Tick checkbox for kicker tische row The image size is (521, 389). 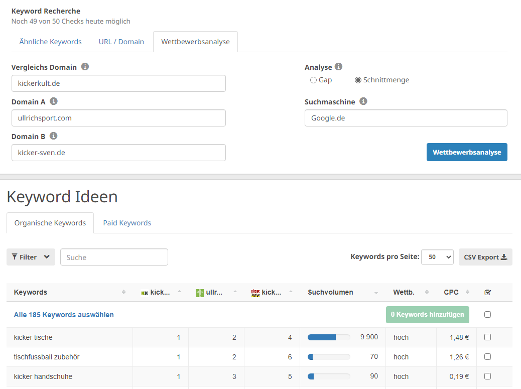487,337
